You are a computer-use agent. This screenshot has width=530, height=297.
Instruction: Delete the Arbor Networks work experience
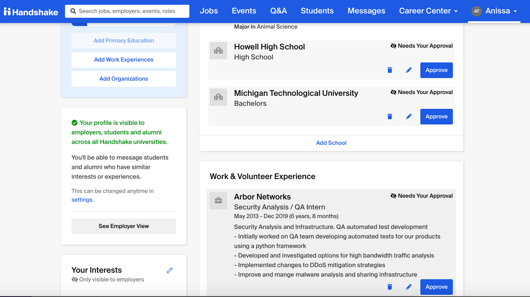click(390, 287)
